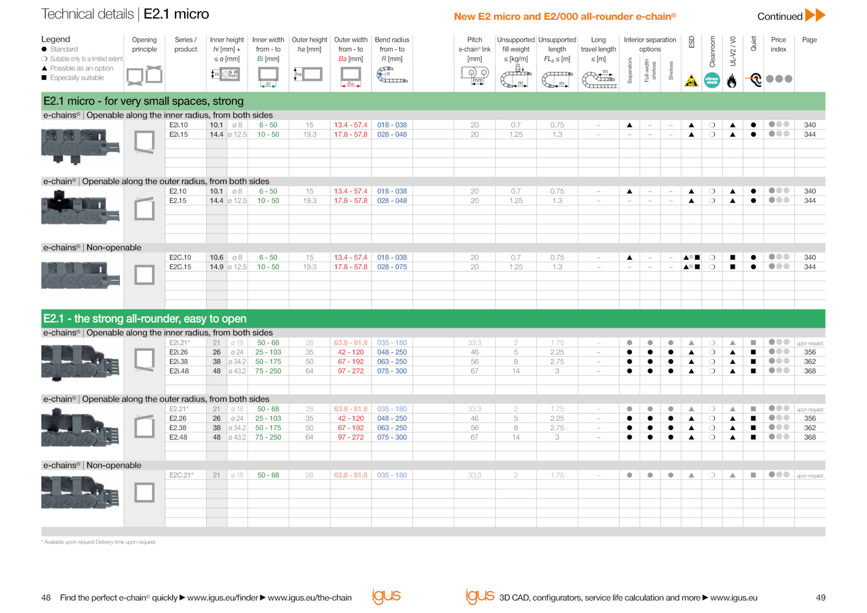Click the Price index dots icon in header
The image size is (867, 613).
(x=779, y=79)
